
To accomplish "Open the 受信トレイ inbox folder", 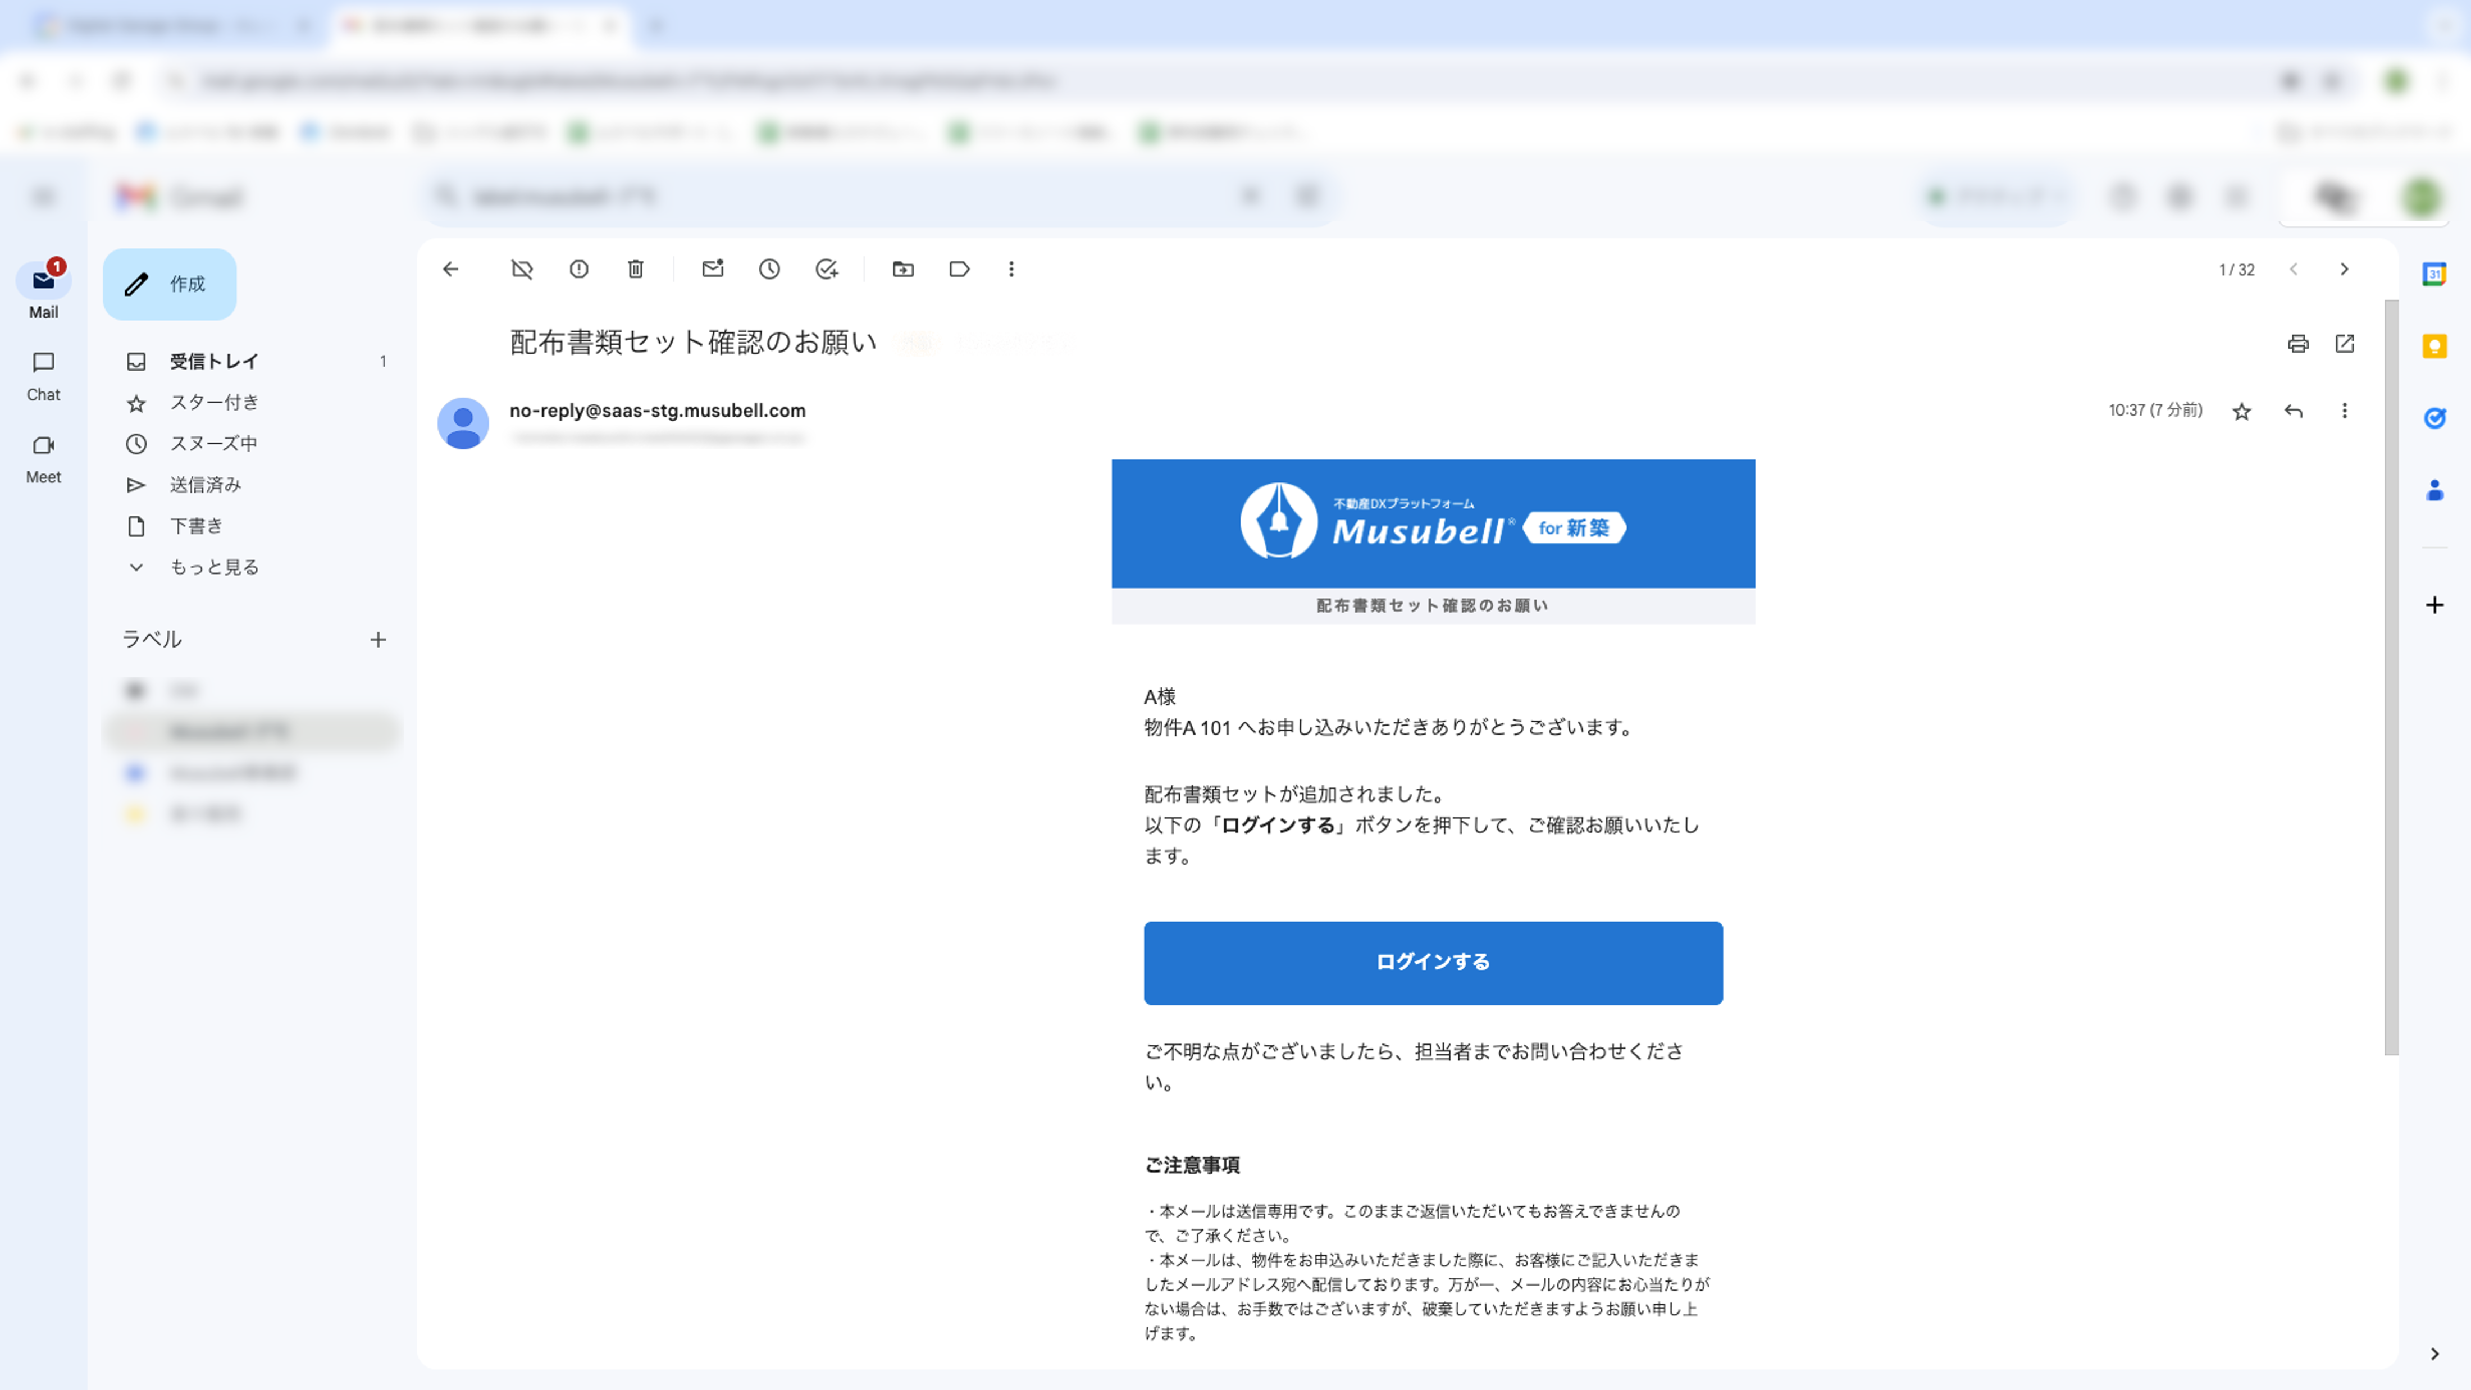I will pyautogui.click(x=214, y=362).
